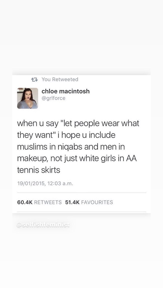Click the @selfishfeminist watermark
Viewport: 163px width, 288px height.
(43, 225)
